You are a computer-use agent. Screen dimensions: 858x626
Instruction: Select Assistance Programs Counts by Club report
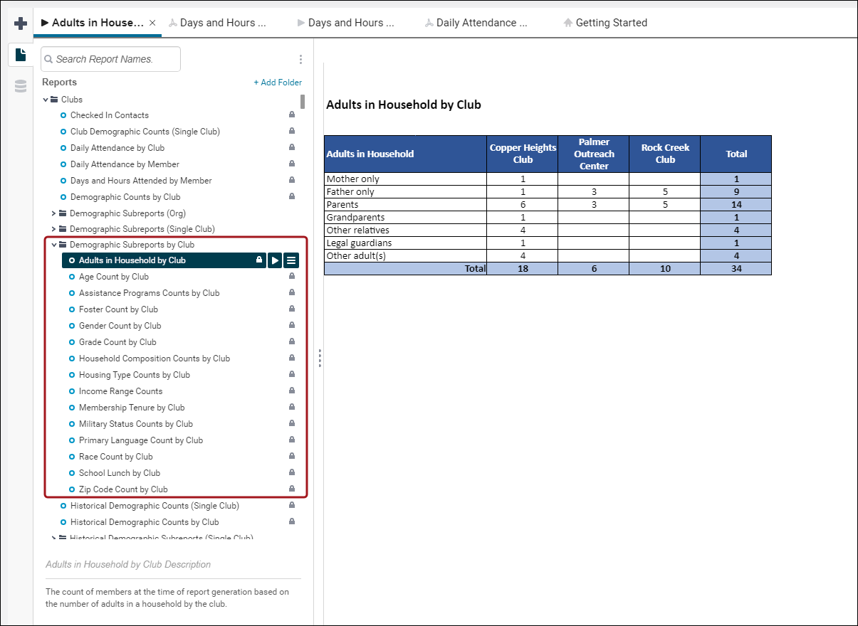(x=150, y=293)
